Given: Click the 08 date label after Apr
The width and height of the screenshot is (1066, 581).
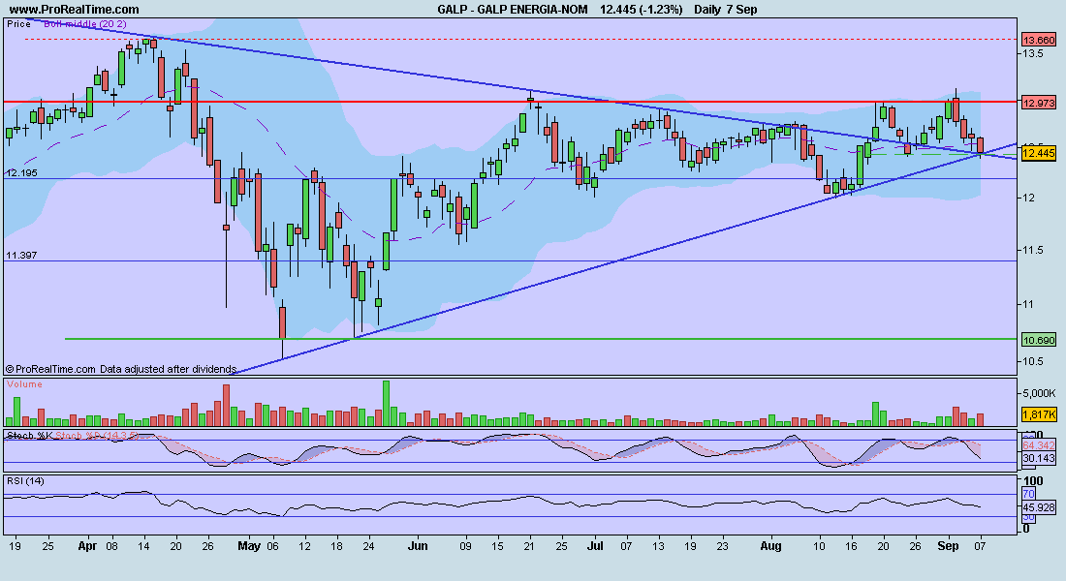Looking at the screenshot, I should (110, 546).
